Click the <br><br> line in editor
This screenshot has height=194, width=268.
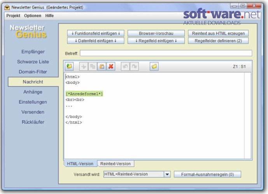click(75, 100)
